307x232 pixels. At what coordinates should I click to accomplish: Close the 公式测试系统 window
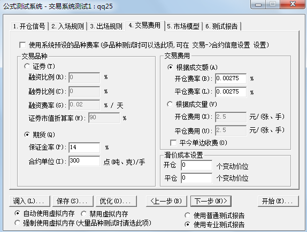[x=293, y=4]
